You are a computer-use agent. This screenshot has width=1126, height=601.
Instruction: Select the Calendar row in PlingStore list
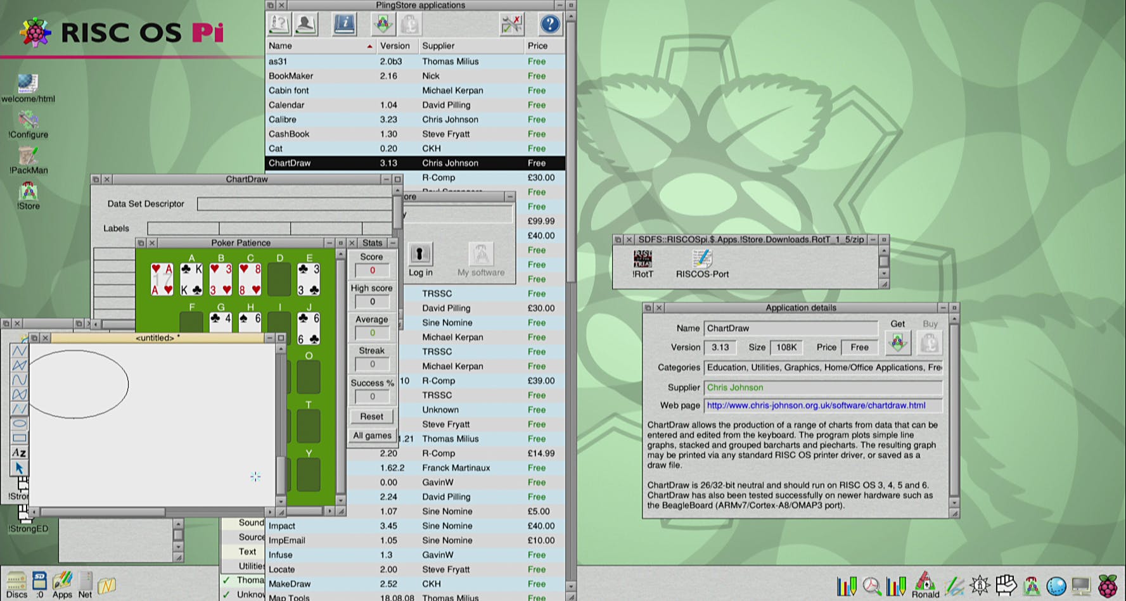click(x=415, y=105)
